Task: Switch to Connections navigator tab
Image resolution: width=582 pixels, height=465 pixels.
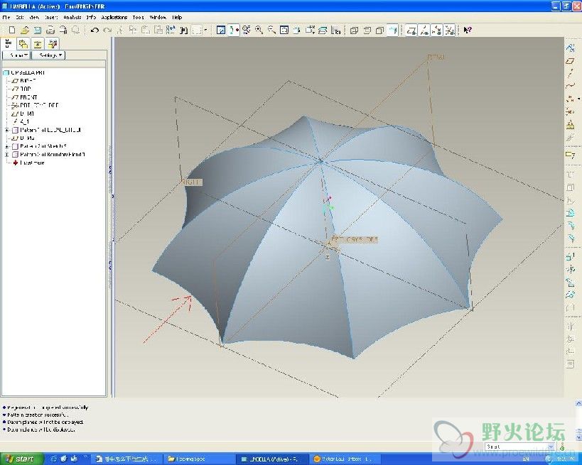Action: tap(53, 44)
